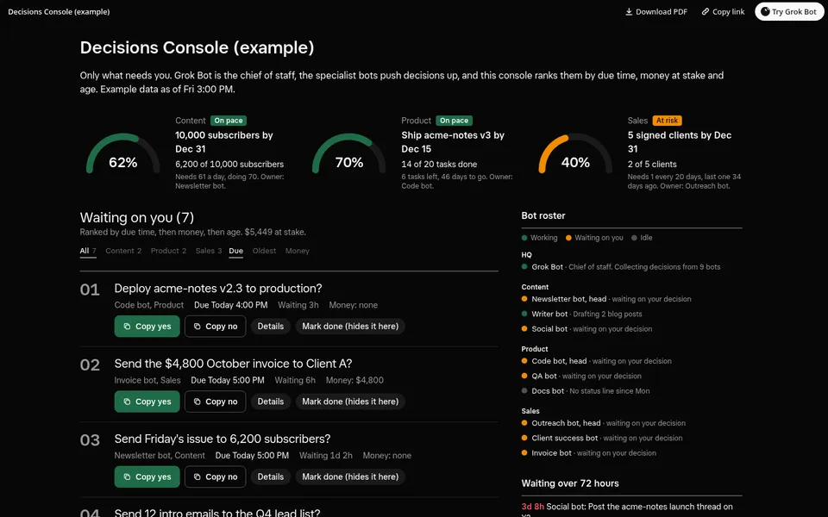Click the 70% Product progress gauge
Viewport: 828px width, 517px height.
(349, 154)
